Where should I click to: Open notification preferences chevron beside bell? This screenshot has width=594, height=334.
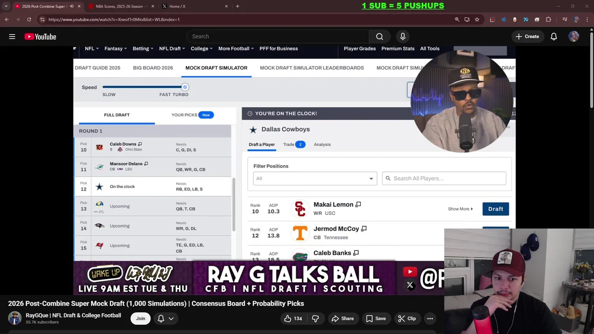[x=171, y=319]
